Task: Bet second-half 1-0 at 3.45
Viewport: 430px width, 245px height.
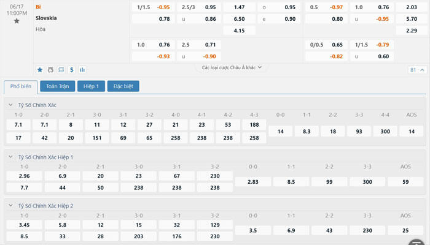Action: point(24,225)
